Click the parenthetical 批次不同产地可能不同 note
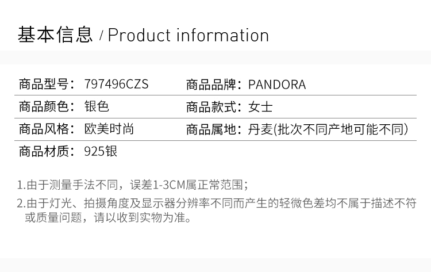Viewport: 431px width, 272px height. (x=342, y=129)
